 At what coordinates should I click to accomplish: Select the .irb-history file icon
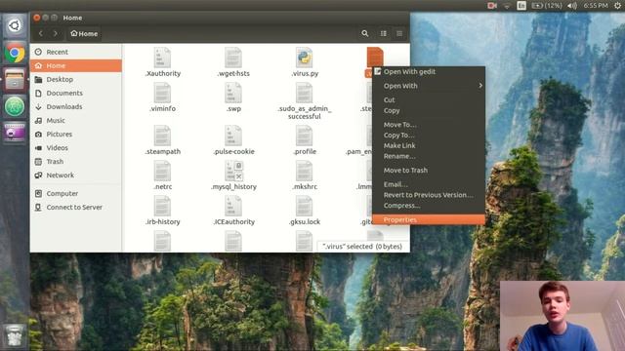tap(162, 206)
